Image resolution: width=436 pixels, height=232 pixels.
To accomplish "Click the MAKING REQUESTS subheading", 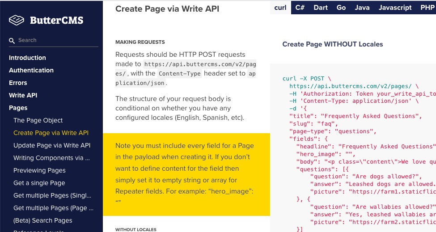I will (140, 42).
